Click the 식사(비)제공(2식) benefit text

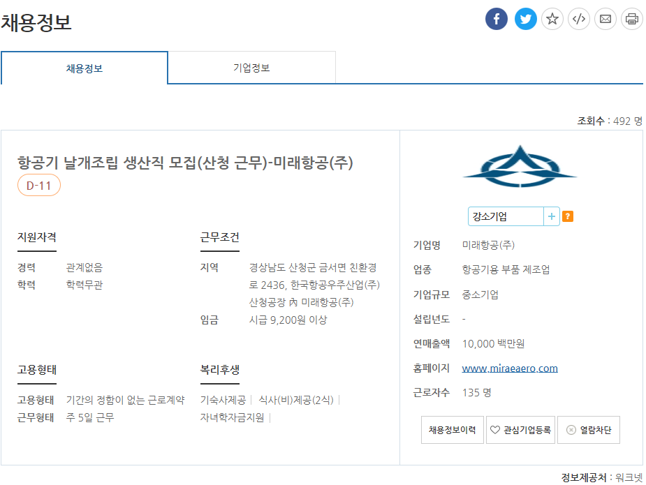click(x=296, y=400)
